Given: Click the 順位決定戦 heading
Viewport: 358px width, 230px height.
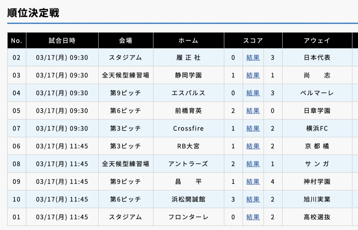Looking at the screenshot, I should coord(33,13).
